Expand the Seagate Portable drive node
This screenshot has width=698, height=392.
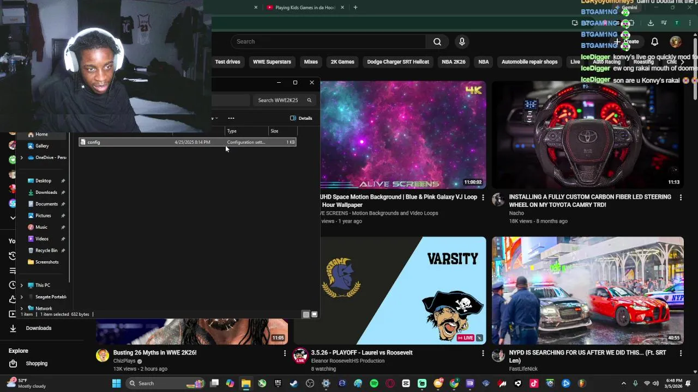pos(22,297)
